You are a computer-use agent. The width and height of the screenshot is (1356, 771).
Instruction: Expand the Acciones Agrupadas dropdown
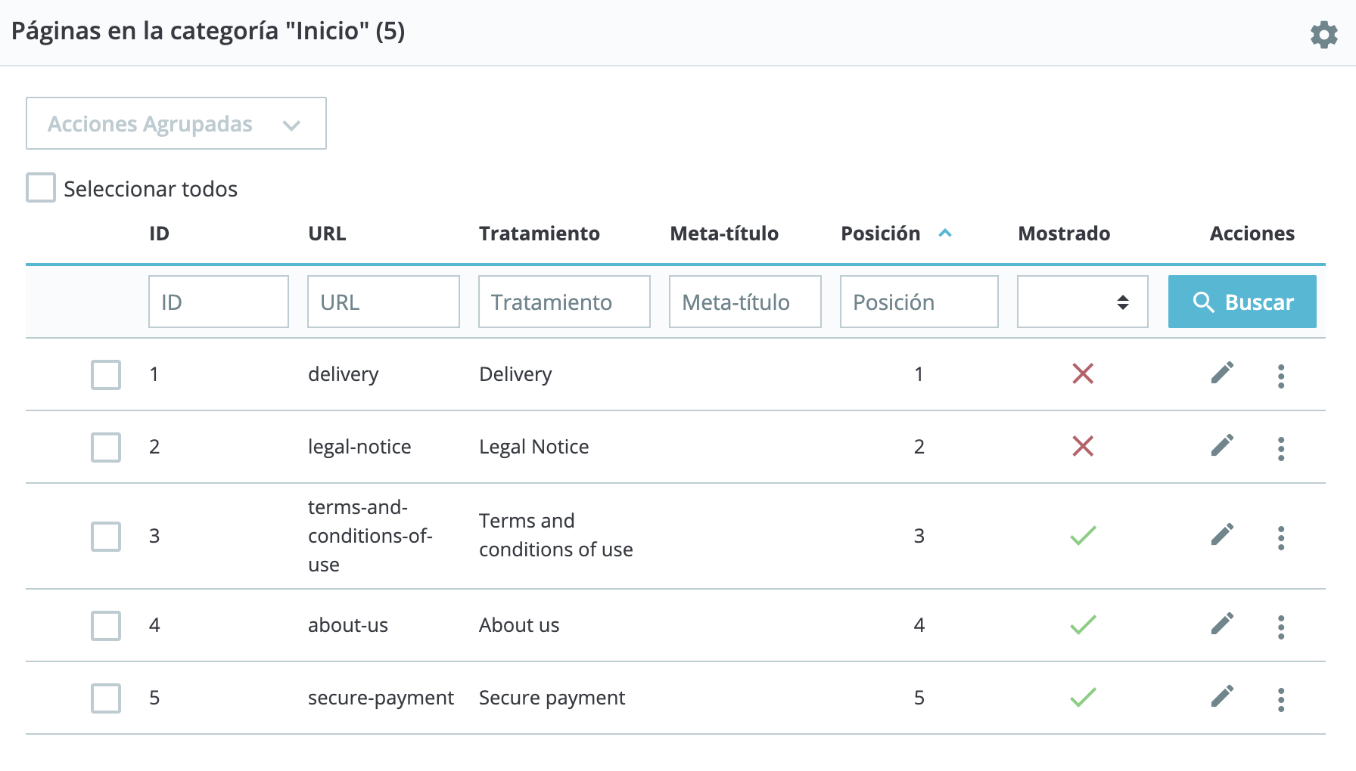176,123
